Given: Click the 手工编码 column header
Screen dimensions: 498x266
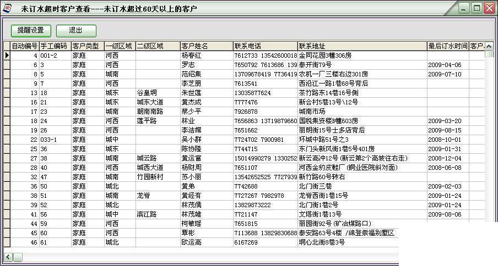Looking at the screenshot, I should pyautogui.click(x=55, y=46).
